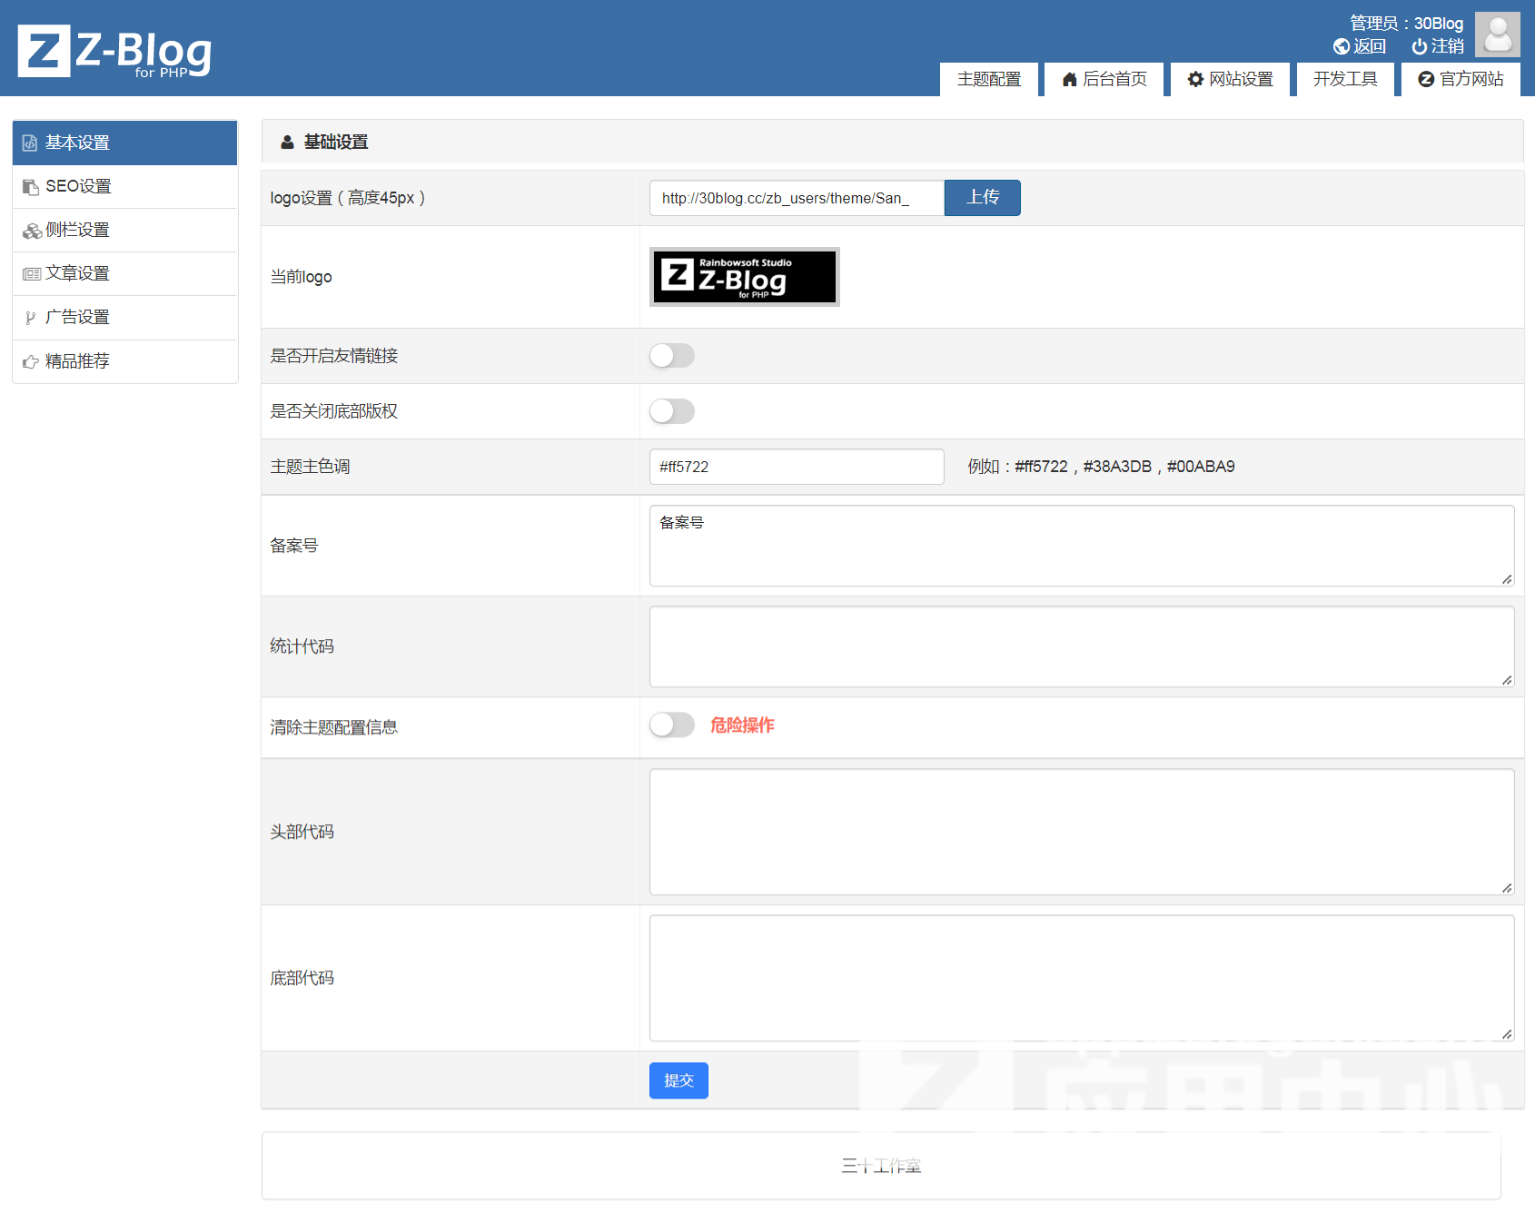Click the globe return icon
This screenshot has height=1222, width=1535.
[x=1341, y=46]
